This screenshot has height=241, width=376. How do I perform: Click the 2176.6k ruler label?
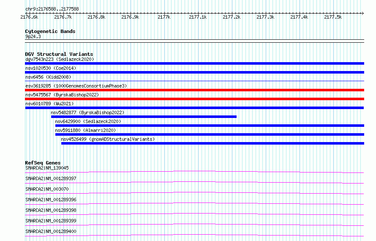(29, 17)
